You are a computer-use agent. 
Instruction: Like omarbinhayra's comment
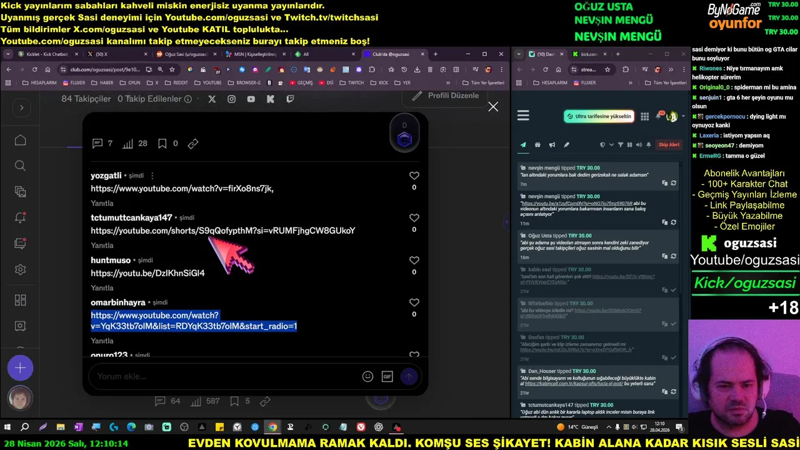point(414,302)
